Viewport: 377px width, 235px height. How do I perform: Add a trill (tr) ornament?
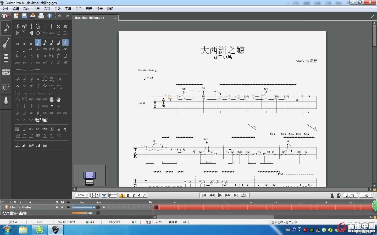[31, 113]
